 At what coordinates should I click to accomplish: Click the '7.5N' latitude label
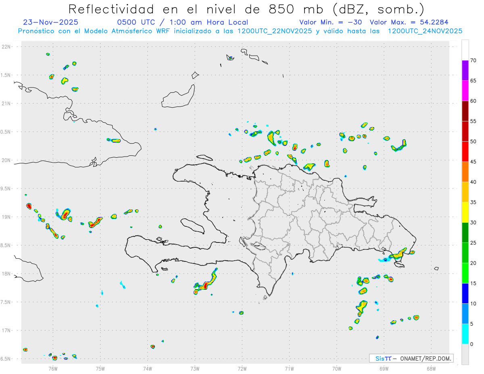[x=6, y=302]
